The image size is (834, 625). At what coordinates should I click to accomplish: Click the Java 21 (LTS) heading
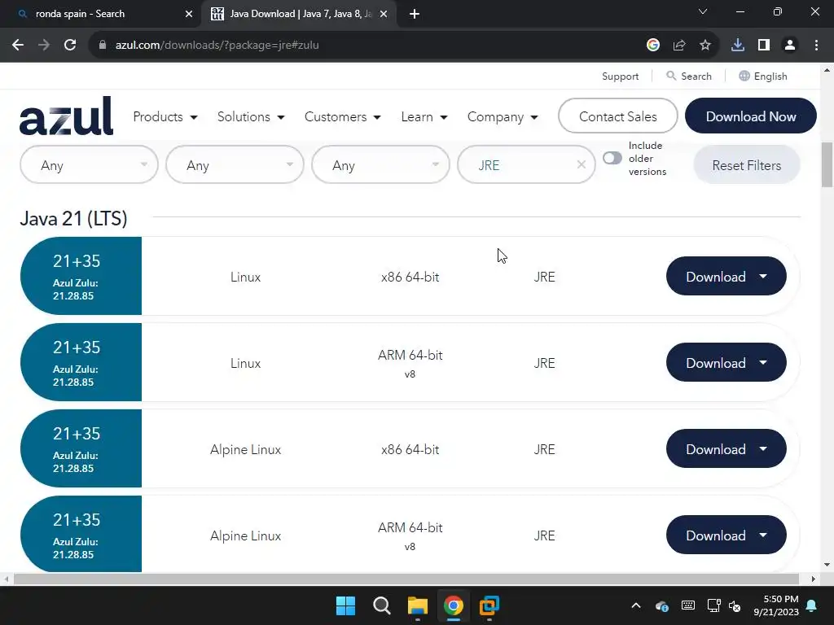(73, 218)
